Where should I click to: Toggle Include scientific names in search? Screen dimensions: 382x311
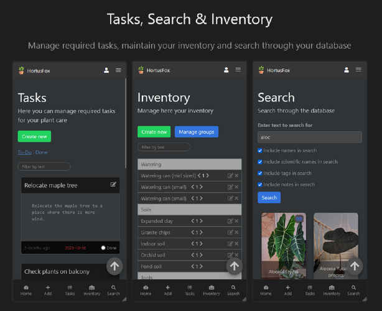tap(260, 162)
